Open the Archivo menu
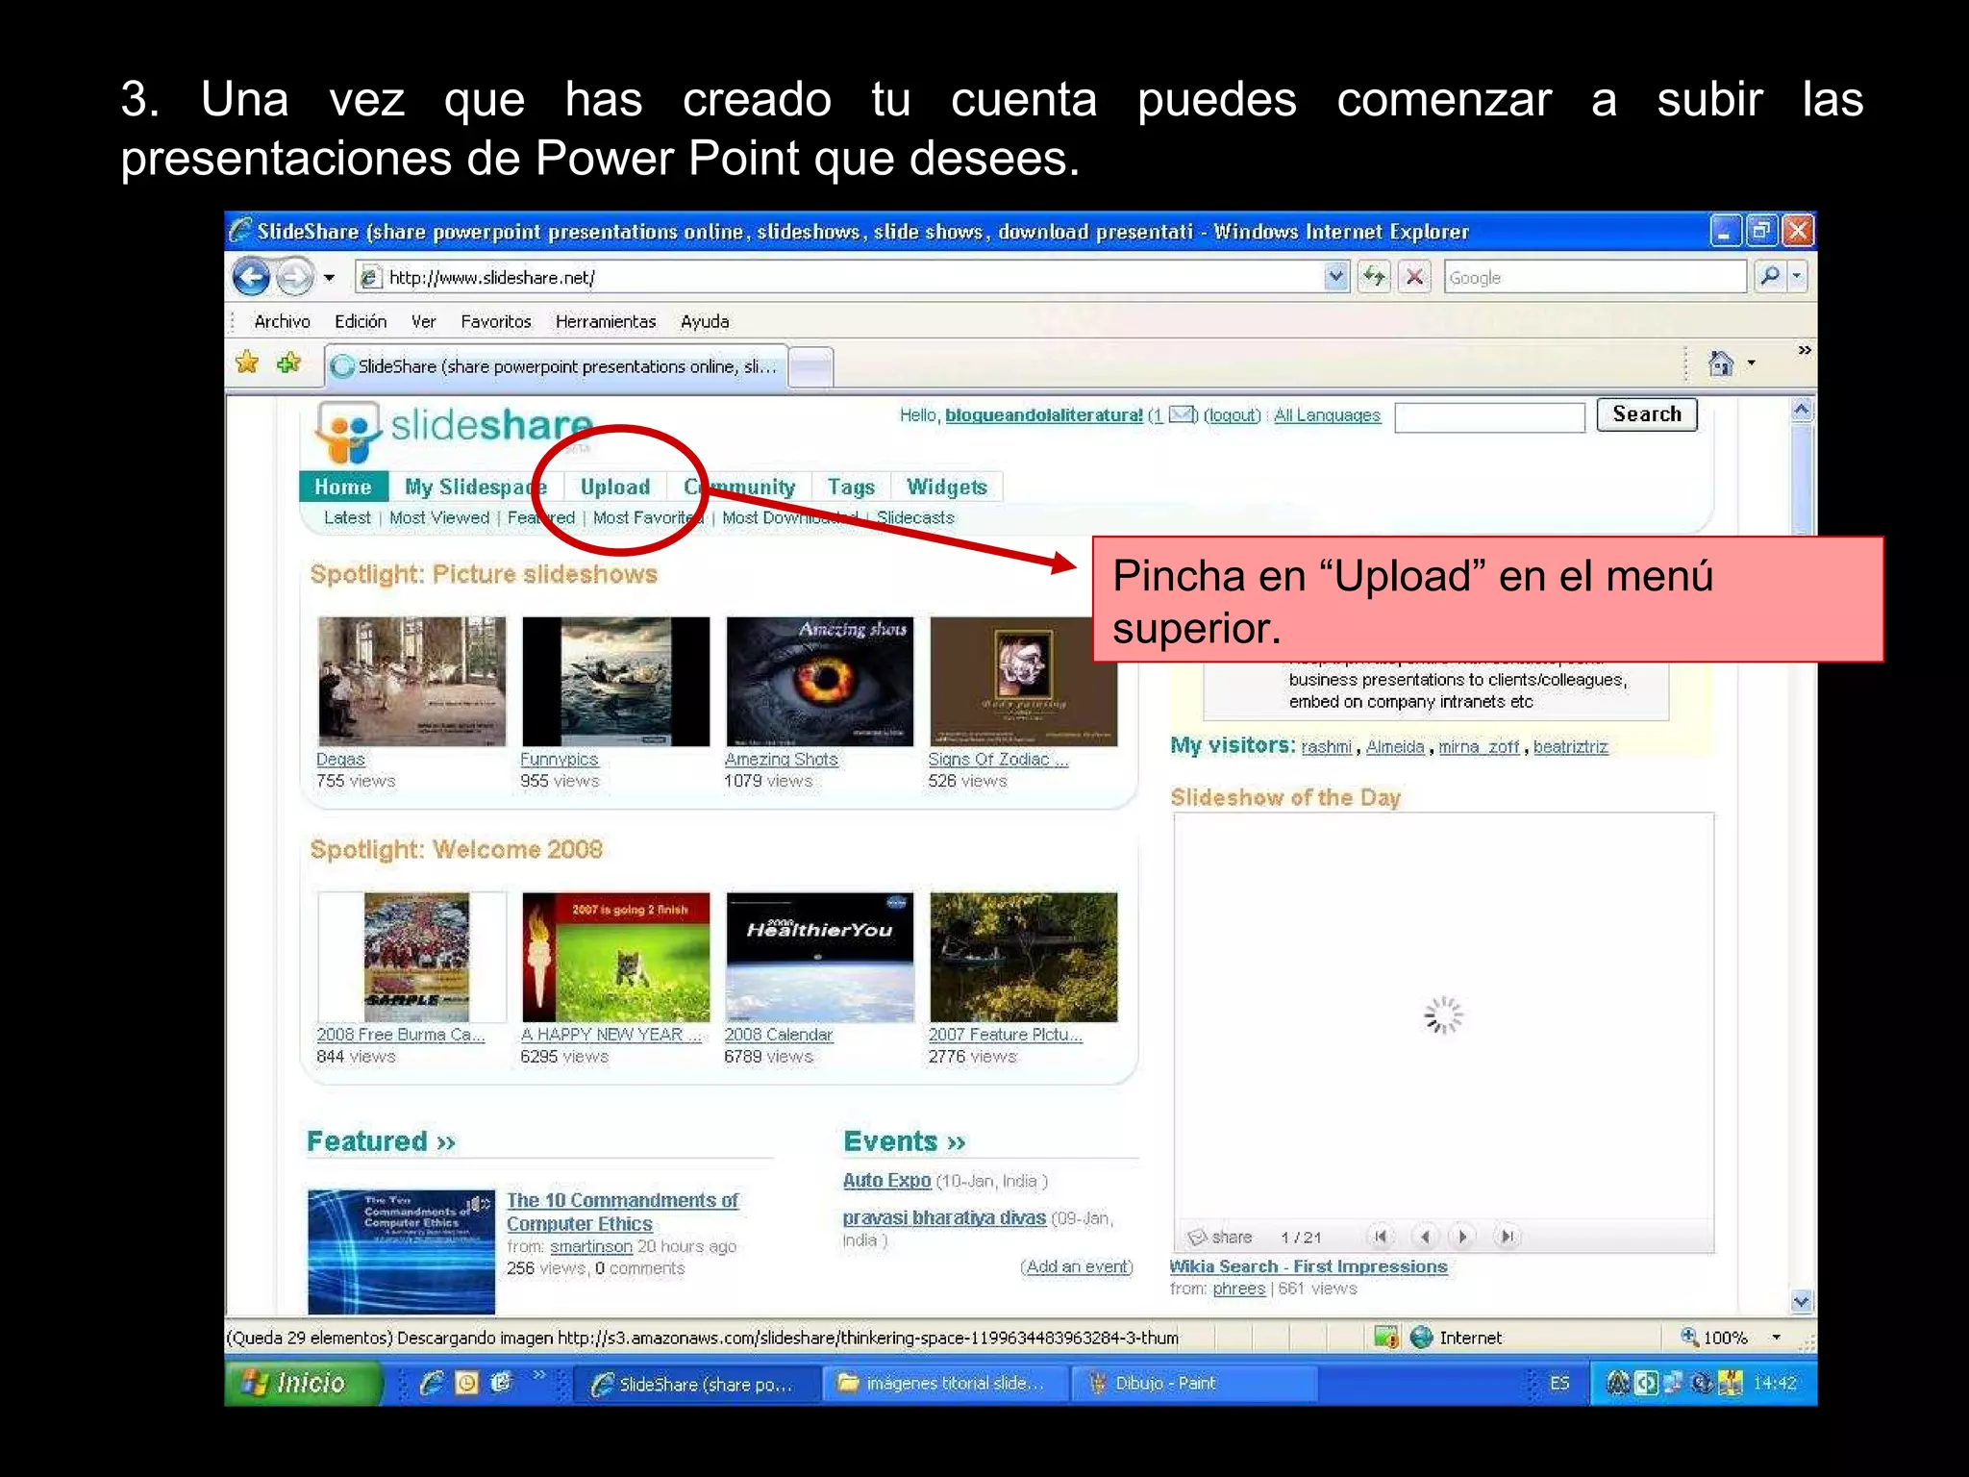Screen dimensions: 1969x1477 pyautogui.click(x=282, y=322)
